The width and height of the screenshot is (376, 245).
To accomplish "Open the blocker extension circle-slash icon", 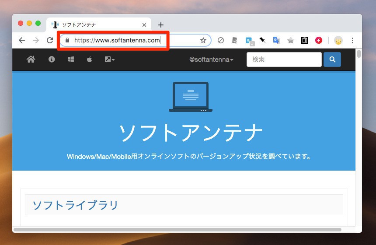I will click(x=221, y=40).
